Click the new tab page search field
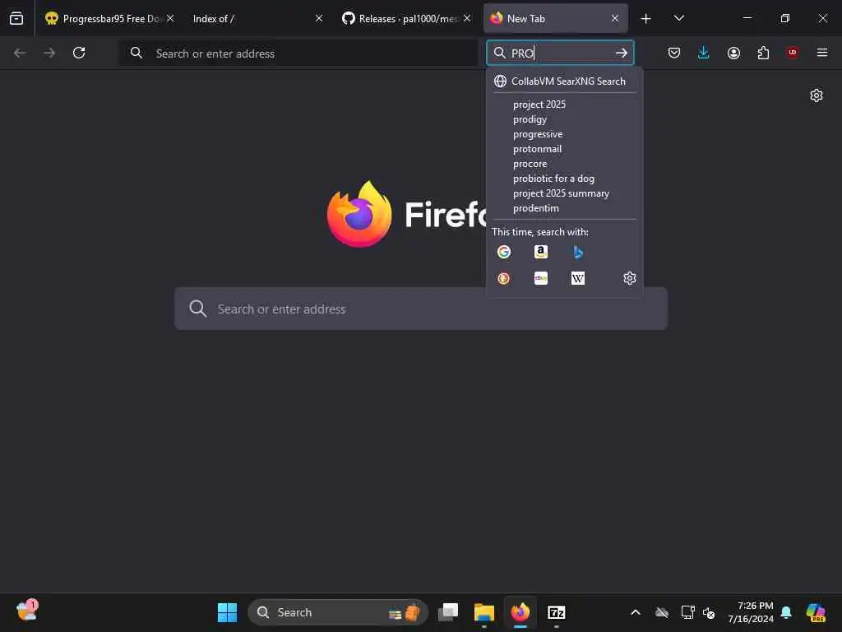 [x=421, y=309]
